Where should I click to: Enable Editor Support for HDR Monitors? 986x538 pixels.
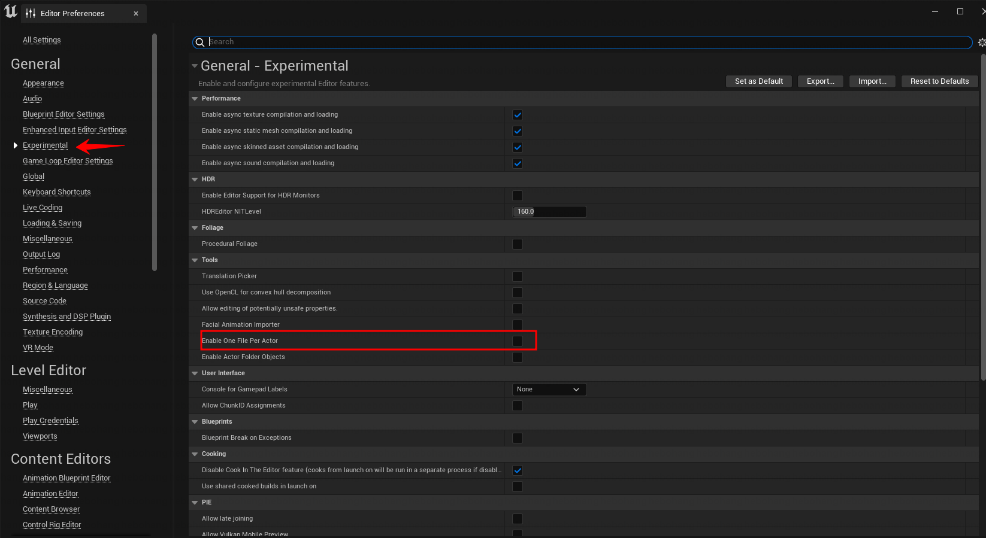click(518, 196)
